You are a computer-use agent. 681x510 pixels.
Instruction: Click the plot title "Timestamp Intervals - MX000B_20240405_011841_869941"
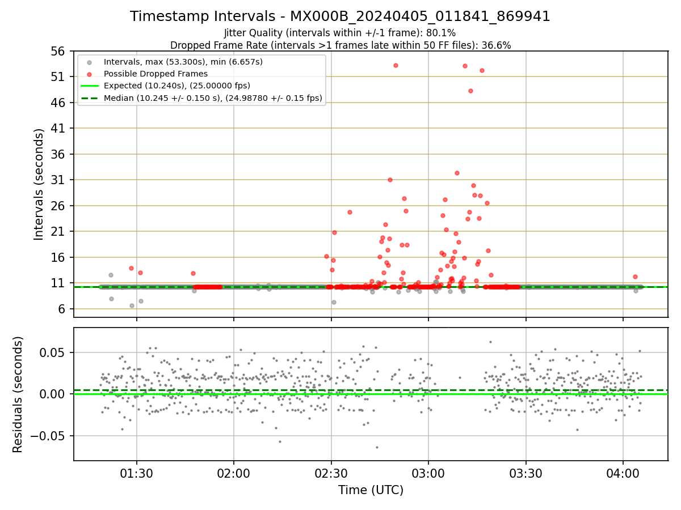coord(340,16)
